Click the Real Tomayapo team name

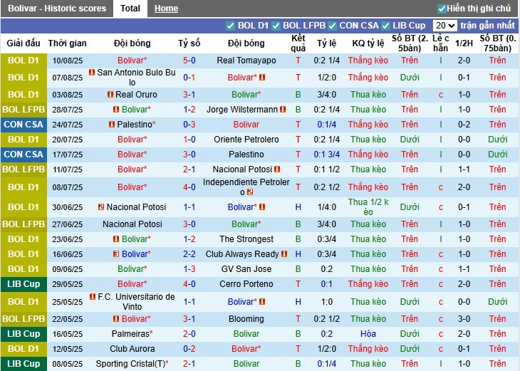tap(246, 61)
